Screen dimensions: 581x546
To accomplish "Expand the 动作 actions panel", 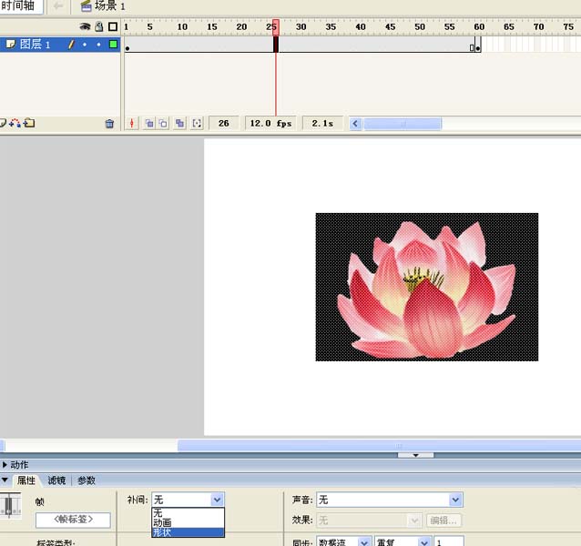I will 18,465.
